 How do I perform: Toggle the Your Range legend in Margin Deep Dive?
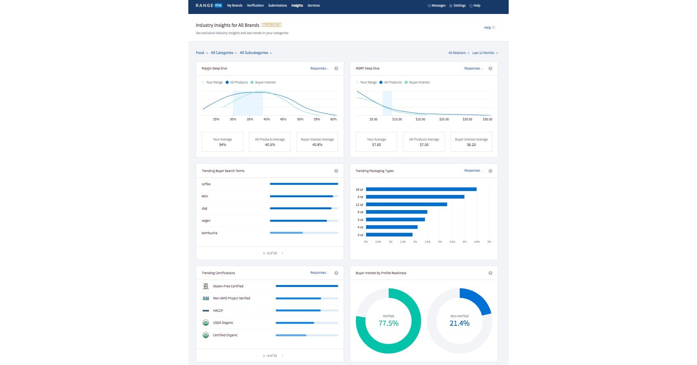click(212, 82)
